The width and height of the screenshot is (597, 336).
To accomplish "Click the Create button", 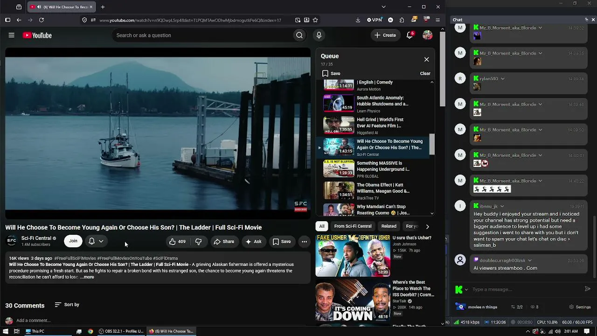I will [x=385, y=35].
